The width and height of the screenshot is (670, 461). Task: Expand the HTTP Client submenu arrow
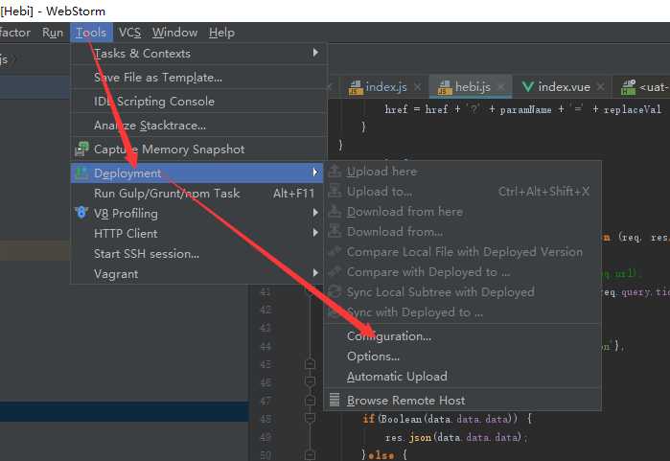click(315, 233)
